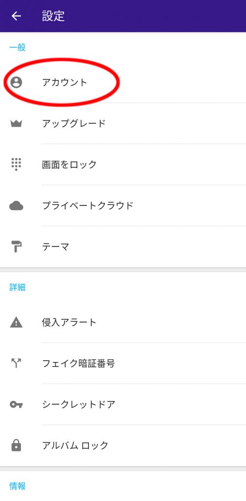Select 画面をロック setting
246x501 pixels.
coord(123,164)
